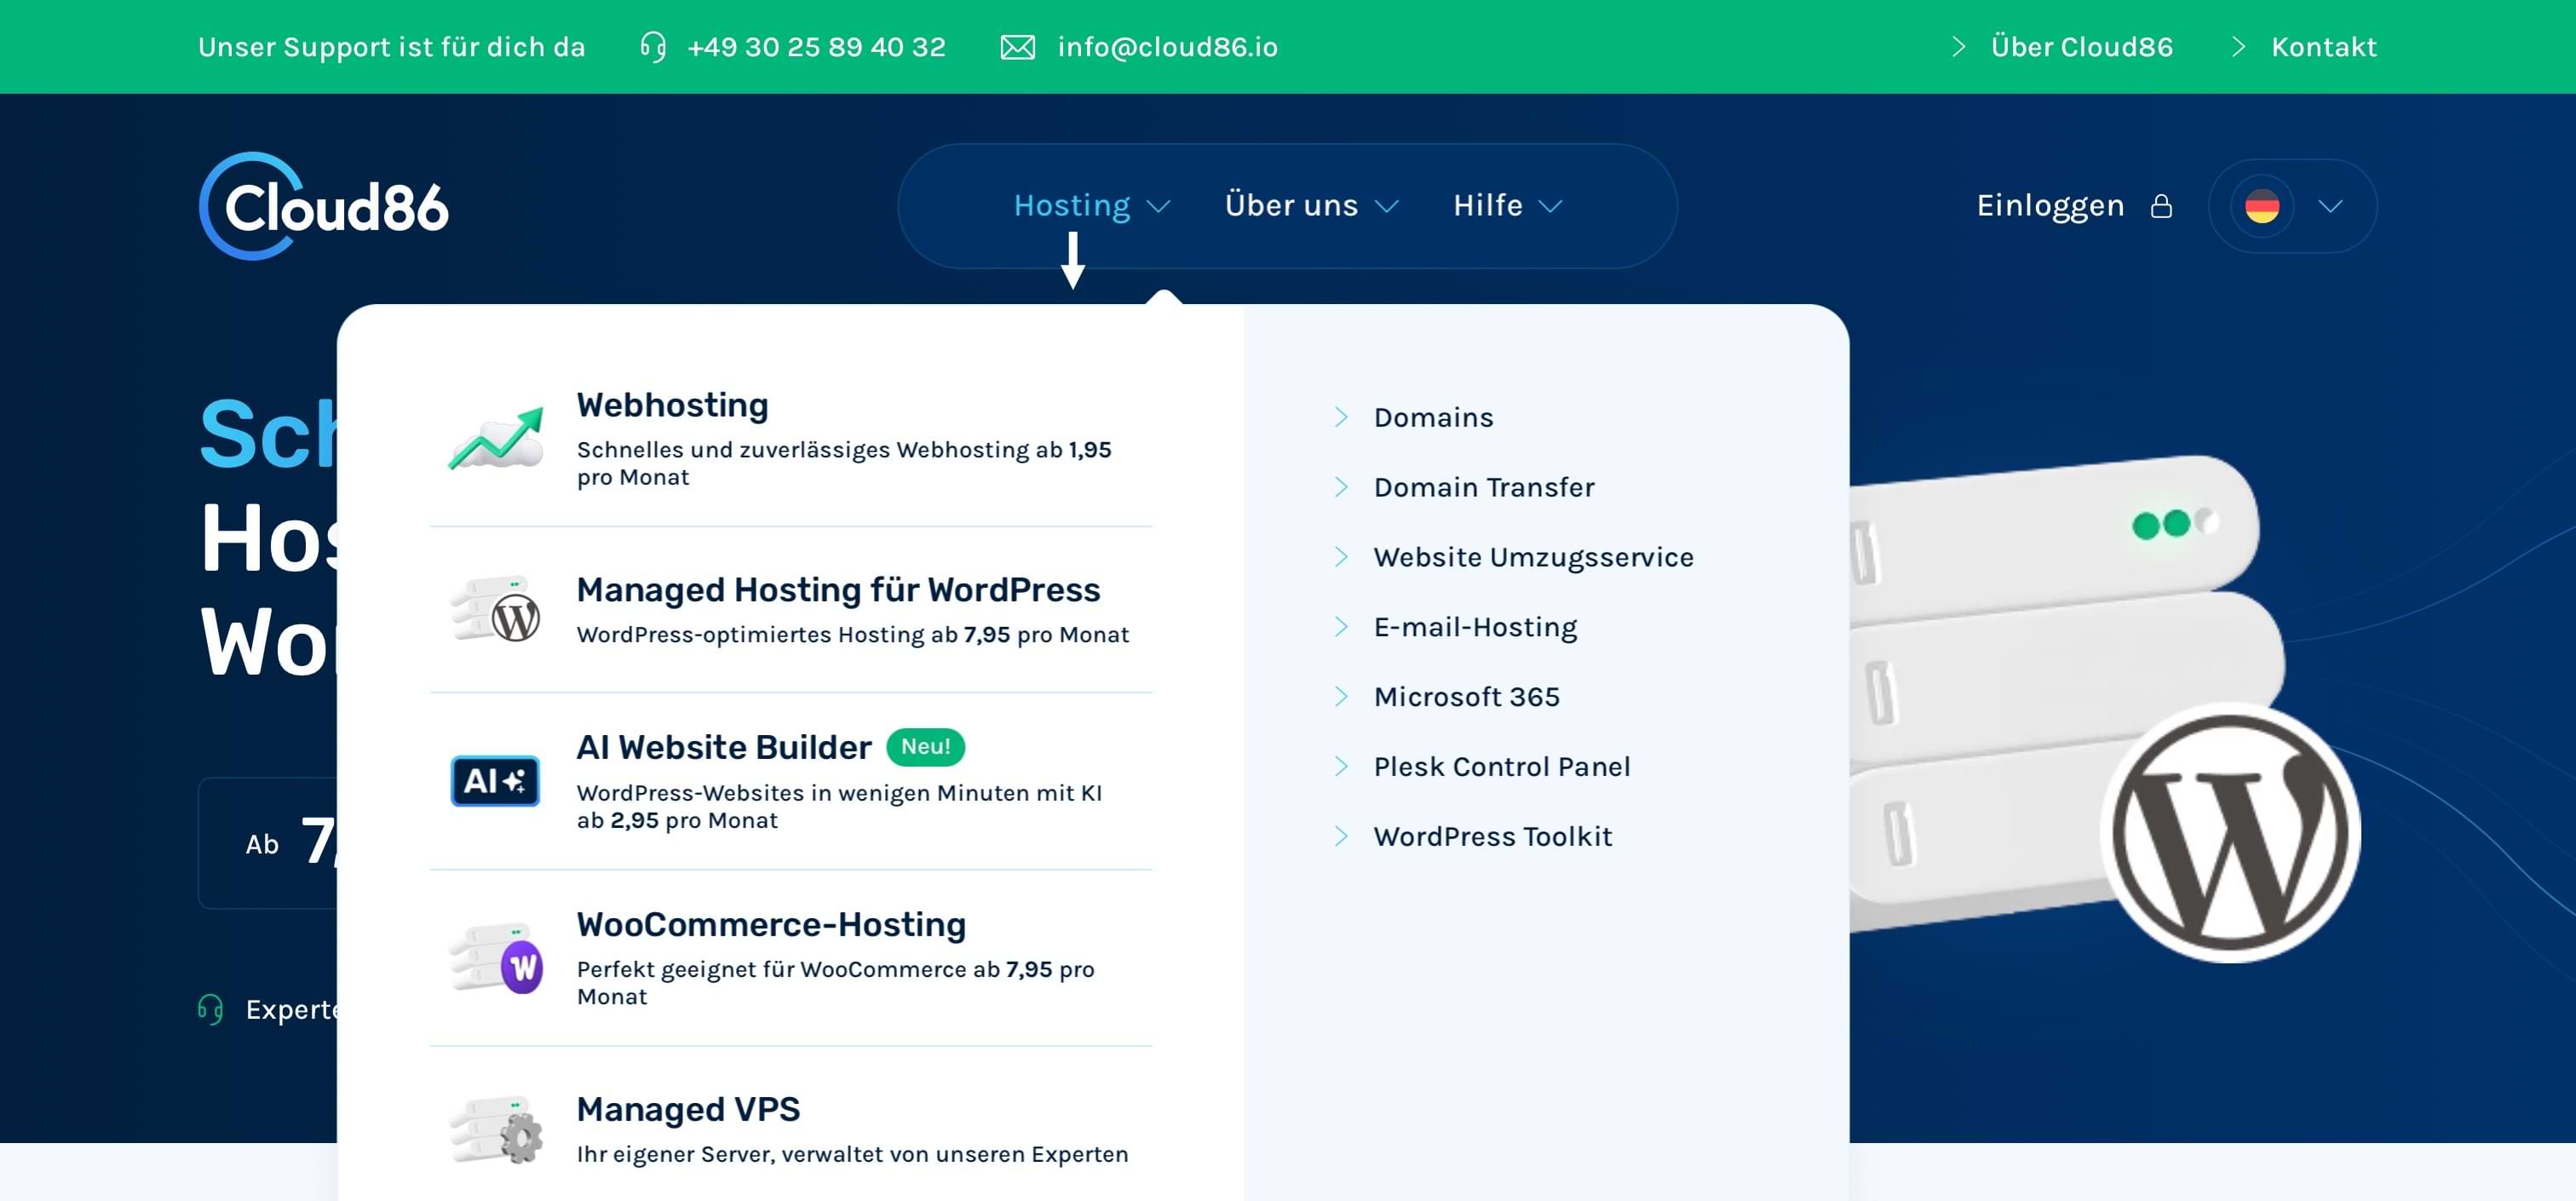Click the Kontakt link in top bar

coord(2323,47)
